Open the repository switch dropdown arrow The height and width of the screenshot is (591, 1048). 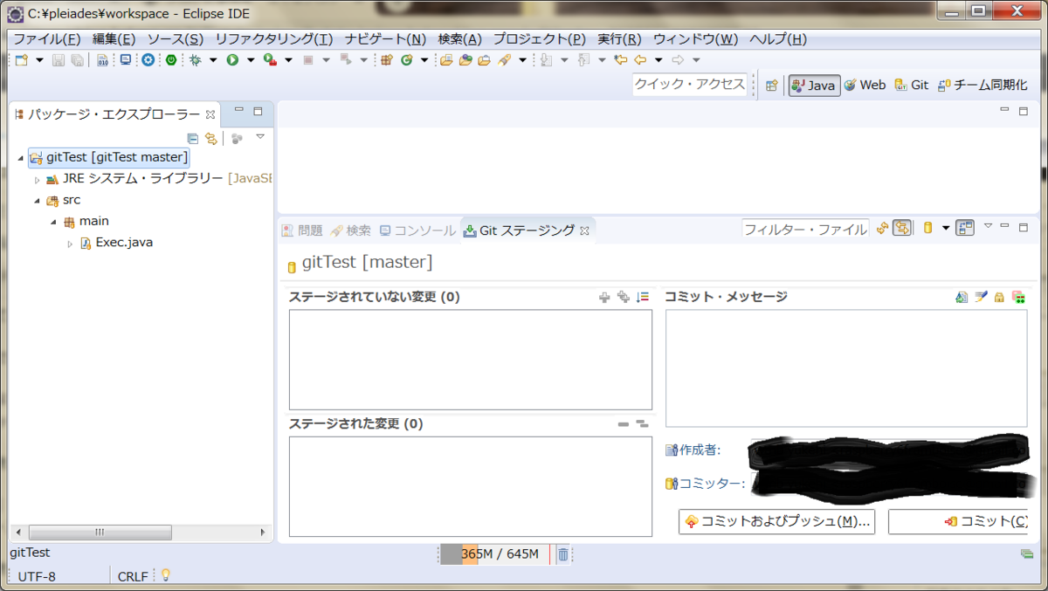(946, 228)
